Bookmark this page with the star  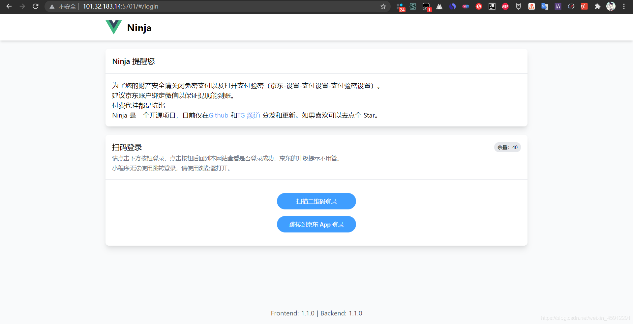point(383,6)
